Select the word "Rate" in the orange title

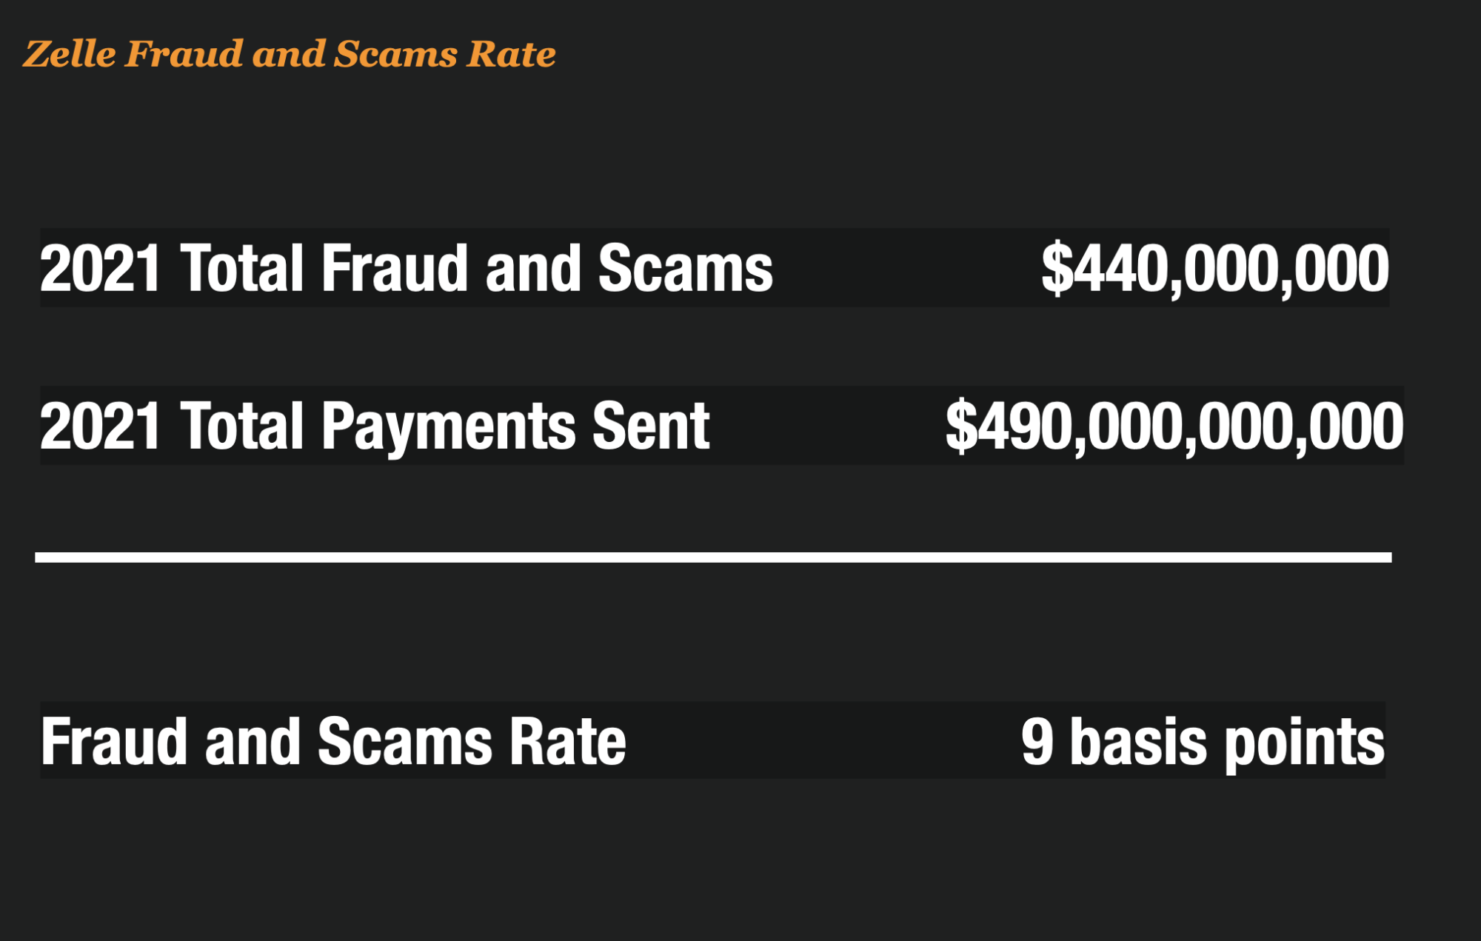point(511,54)
